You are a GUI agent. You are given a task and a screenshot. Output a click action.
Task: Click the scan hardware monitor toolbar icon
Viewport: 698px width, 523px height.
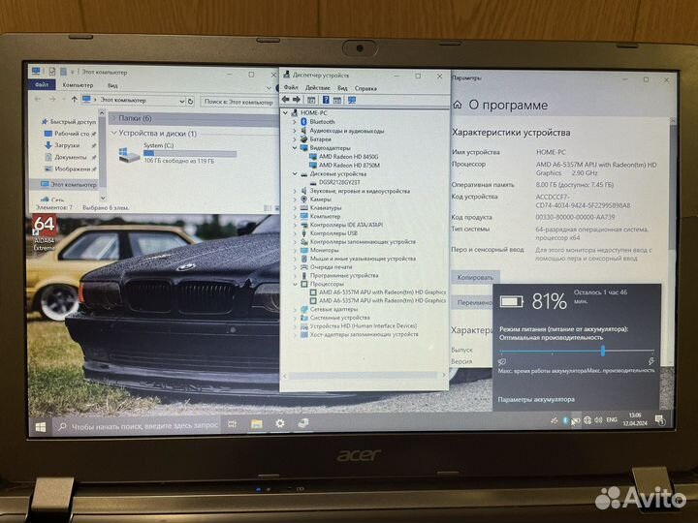pyautogui.click(x=352, y=100)
